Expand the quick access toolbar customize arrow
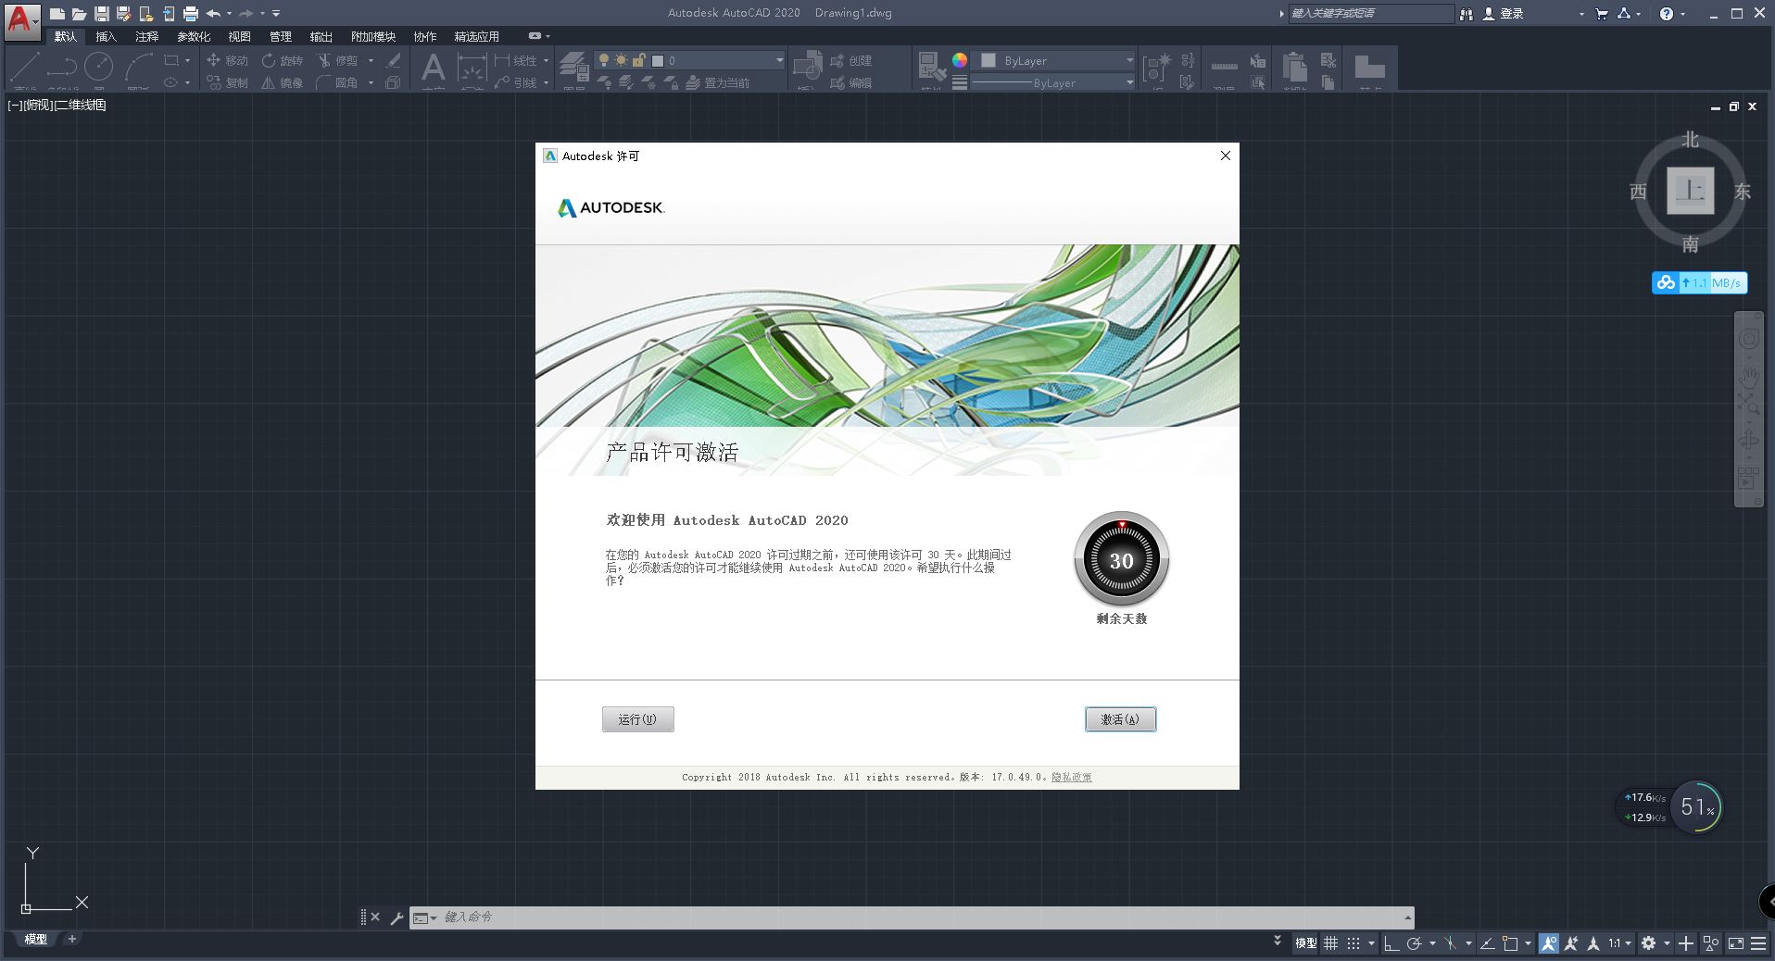 point(276,14)
